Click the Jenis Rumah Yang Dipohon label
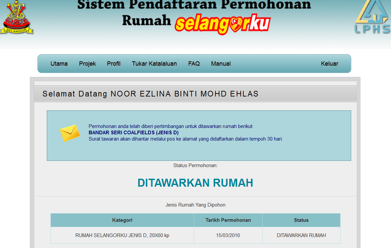 pyautogui.click(x=195, y=205)
